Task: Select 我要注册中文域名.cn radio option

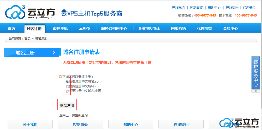Action: tap(67, 86)
